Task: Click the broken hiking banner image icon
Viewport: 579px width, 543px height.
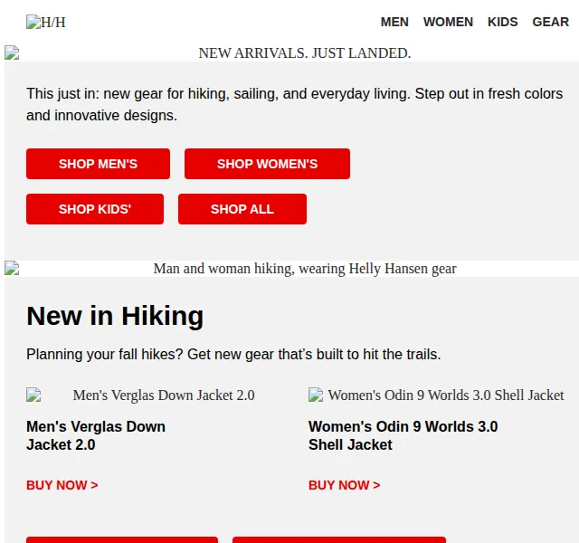Action: [x=12, y=268]
